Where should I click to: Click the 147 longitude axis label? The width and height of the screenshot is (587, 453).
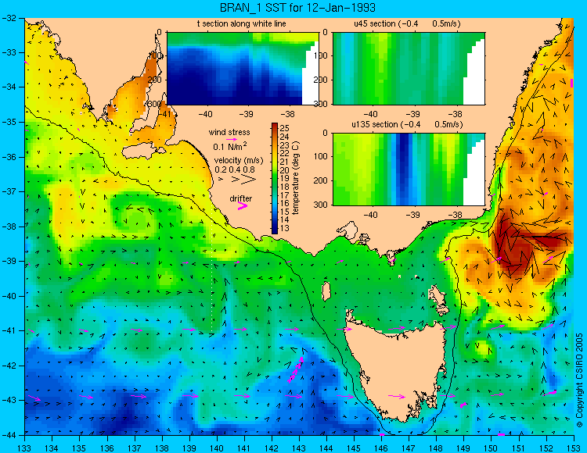pos(409,448)
